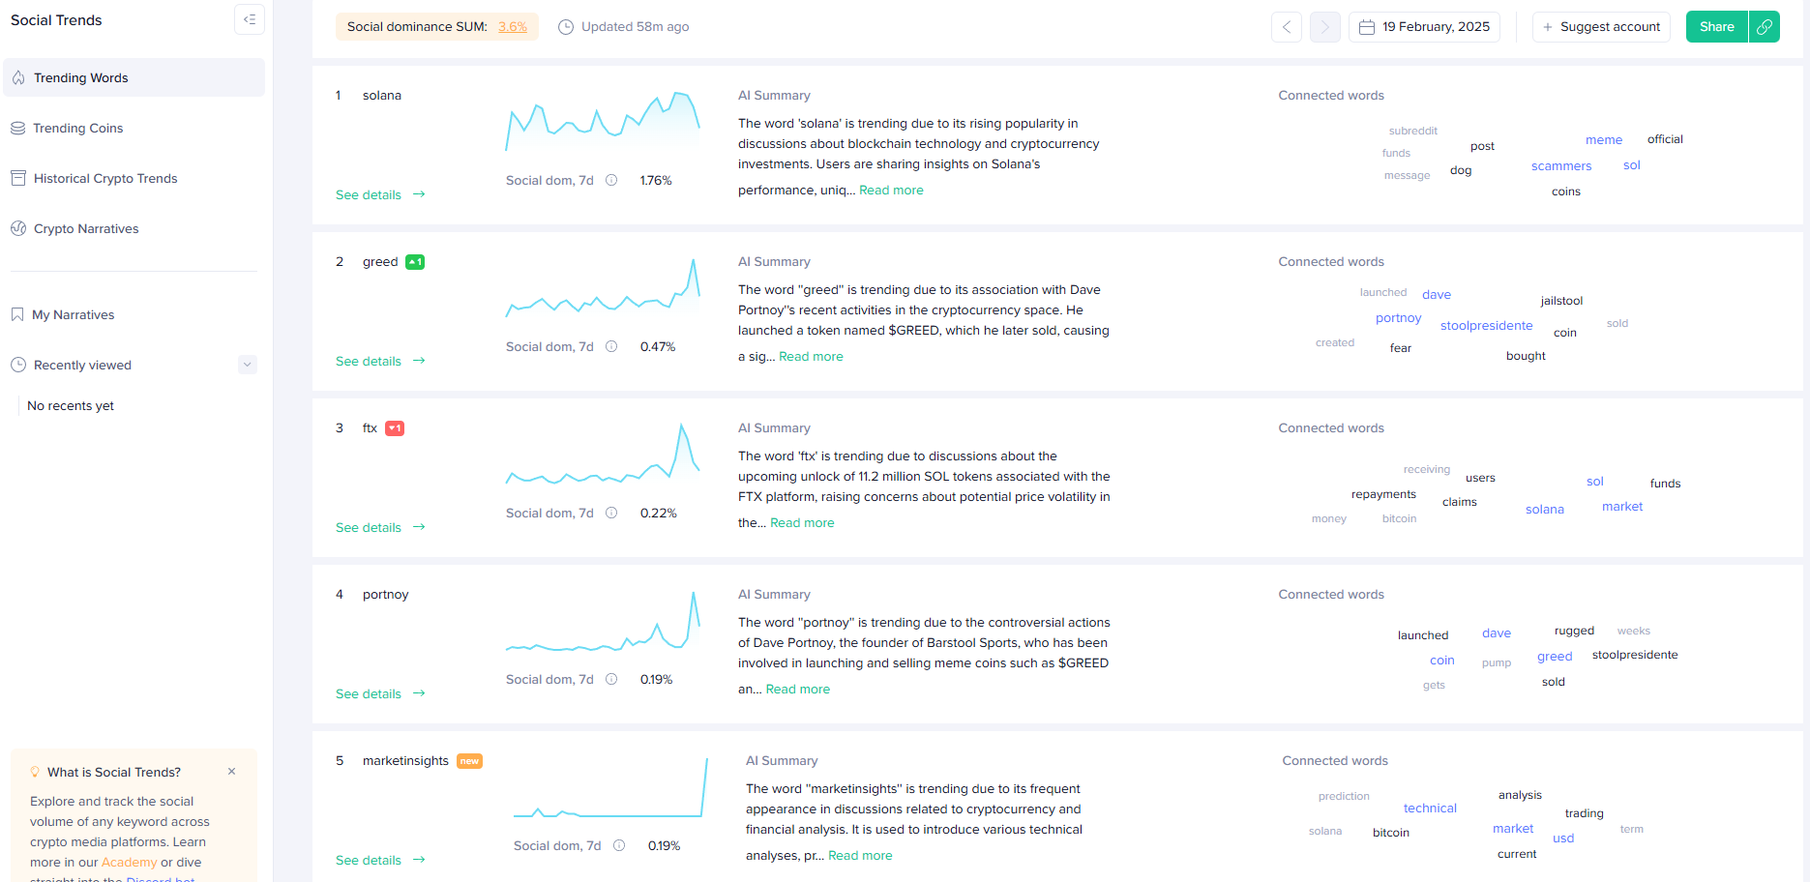Click the green Share button
1810x882 pixels.
[x=1716, y=27]
